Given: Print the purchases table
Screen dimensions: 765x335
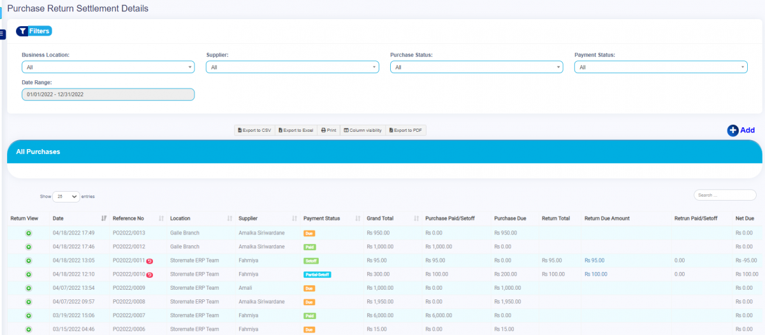Looking at the screenshot, I should click(x=328, y=130).
